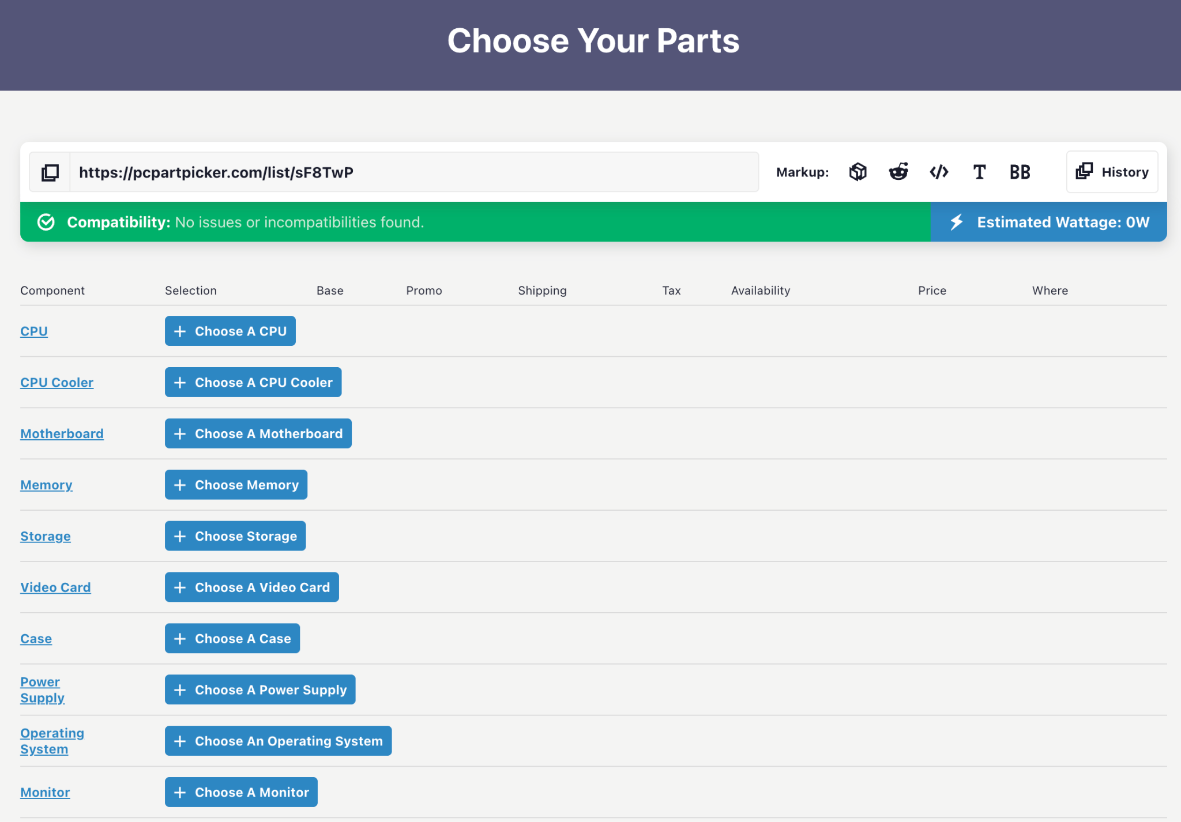Open the Storage component link

[46, 537]
